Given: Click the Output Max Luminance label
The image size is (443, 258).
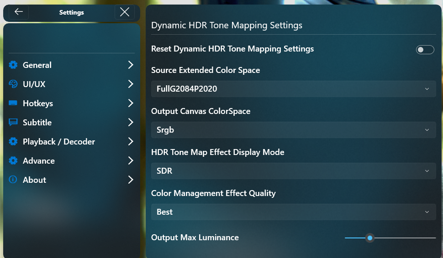Looking at the screenshot, I should (195, 237).
